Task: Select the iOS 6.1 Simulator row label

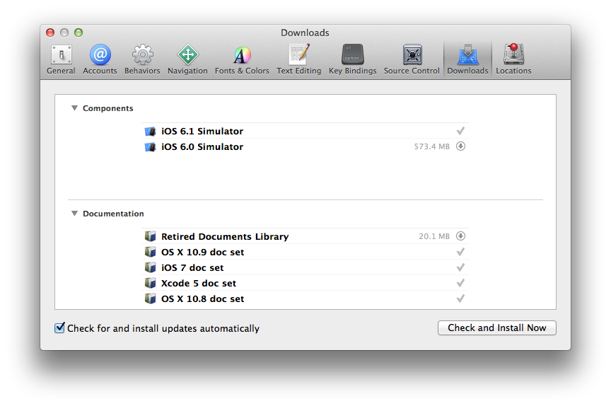Action: point(202,132)
